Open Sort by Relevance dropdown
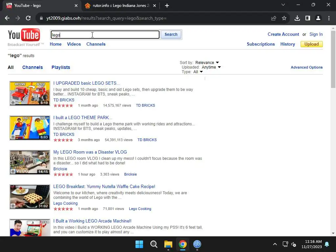The height and width of the screenshot is (252, 336). coord(207,63)
